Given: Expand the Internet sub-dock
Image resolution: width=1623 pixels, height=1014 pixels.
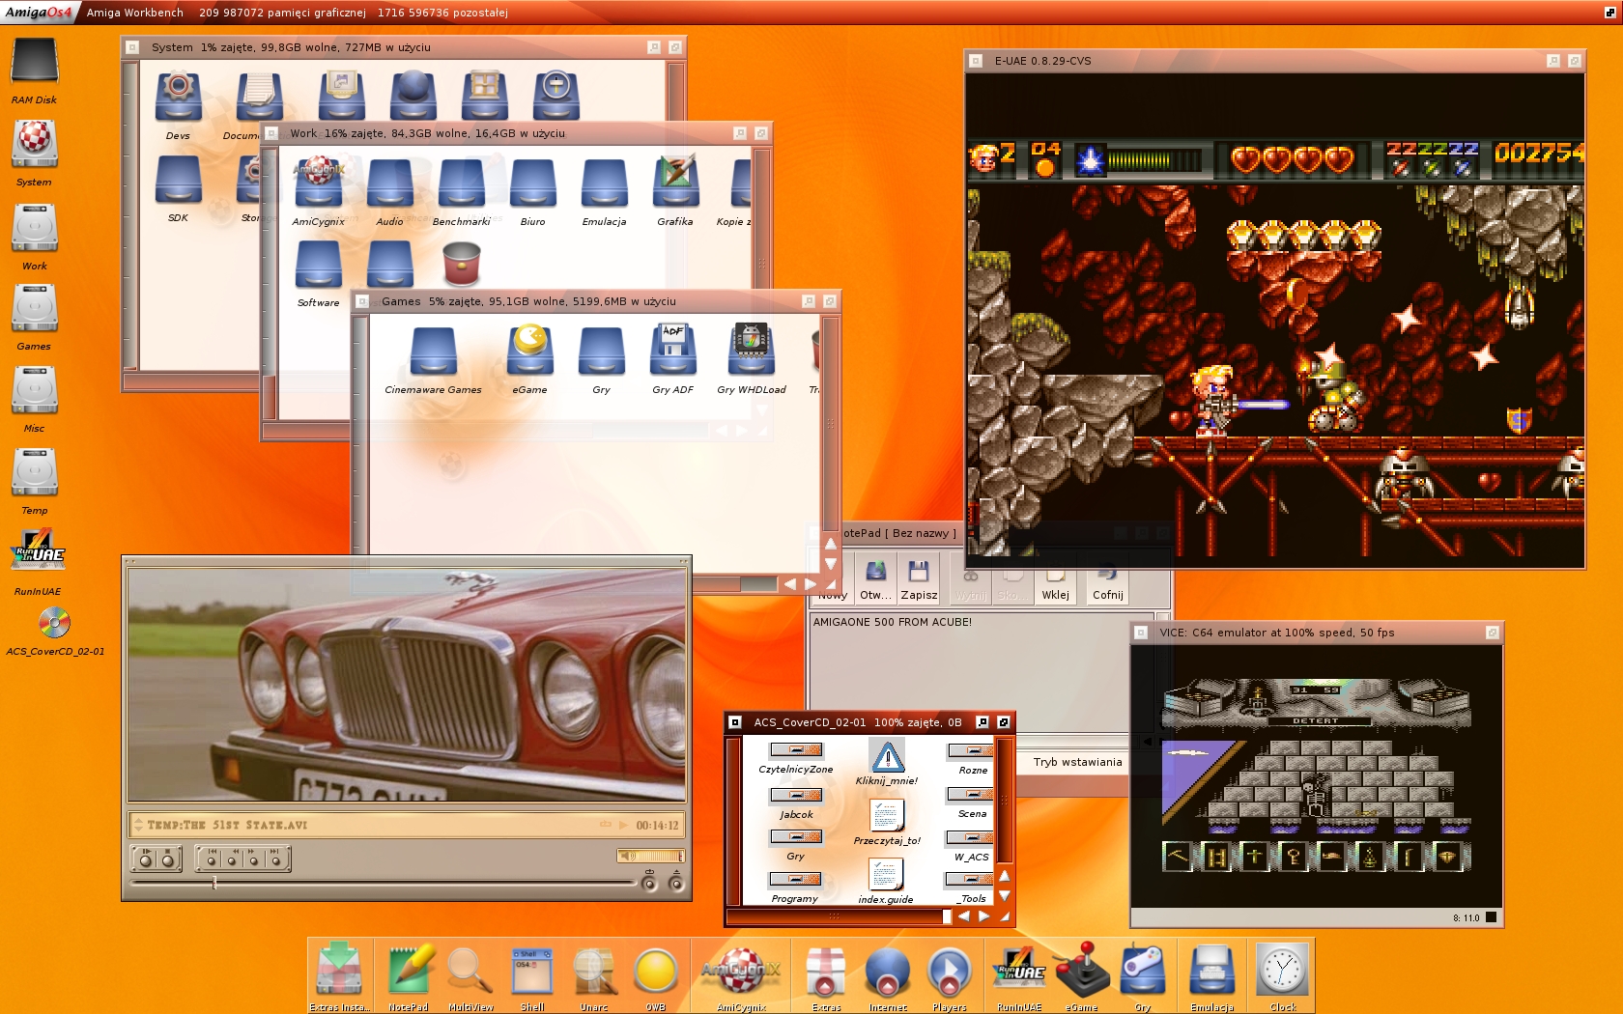Looking at the screenshot, I should (x=888, y=972).
